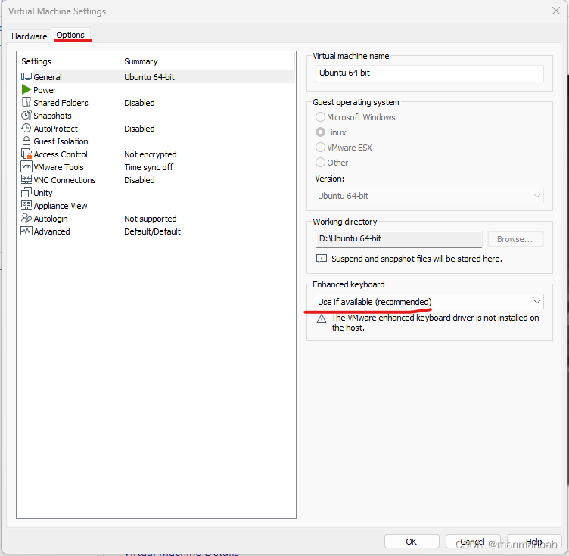
Task: Select the VMware Tools label
Action: pos(58,167)
